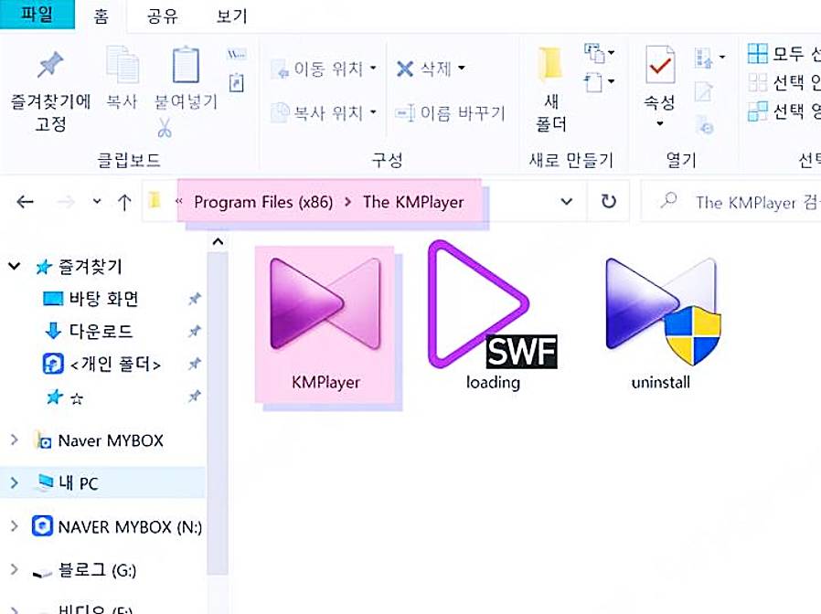This screenshot has height=614, width=821.
Task: Open 삭제 (Delete) dropdown arrow
Action: [x=462, y=68]
